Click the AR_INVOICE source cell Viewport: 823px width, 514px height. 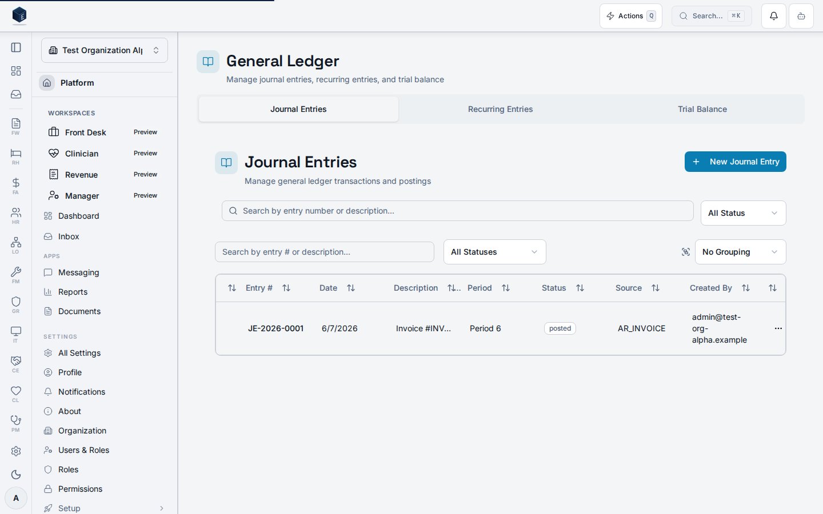point(641,328)
